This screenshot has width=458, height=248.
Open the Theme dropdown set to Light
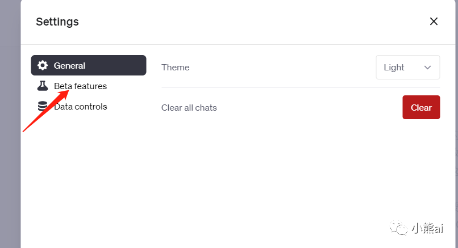tap(407, 67)
